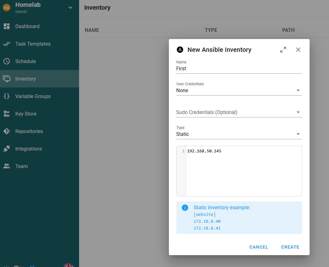The image size is (329, 267).
Task: Click inventory editor line 192.168.50.145
Action: pyautogui.click(x=204, y=151)
